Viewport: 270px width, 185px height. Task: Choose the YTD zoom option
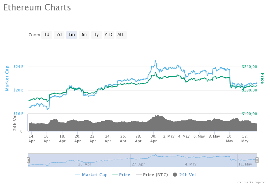pyautogui.click(x=109, y=35)
